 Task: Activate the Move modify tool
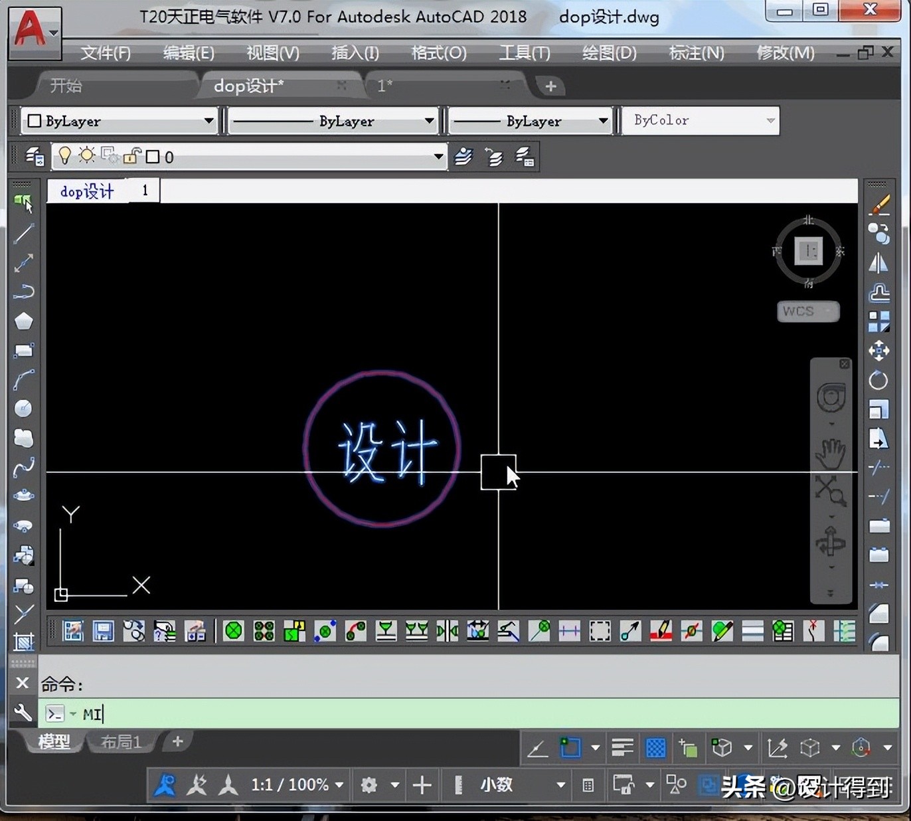coord(878,350)
